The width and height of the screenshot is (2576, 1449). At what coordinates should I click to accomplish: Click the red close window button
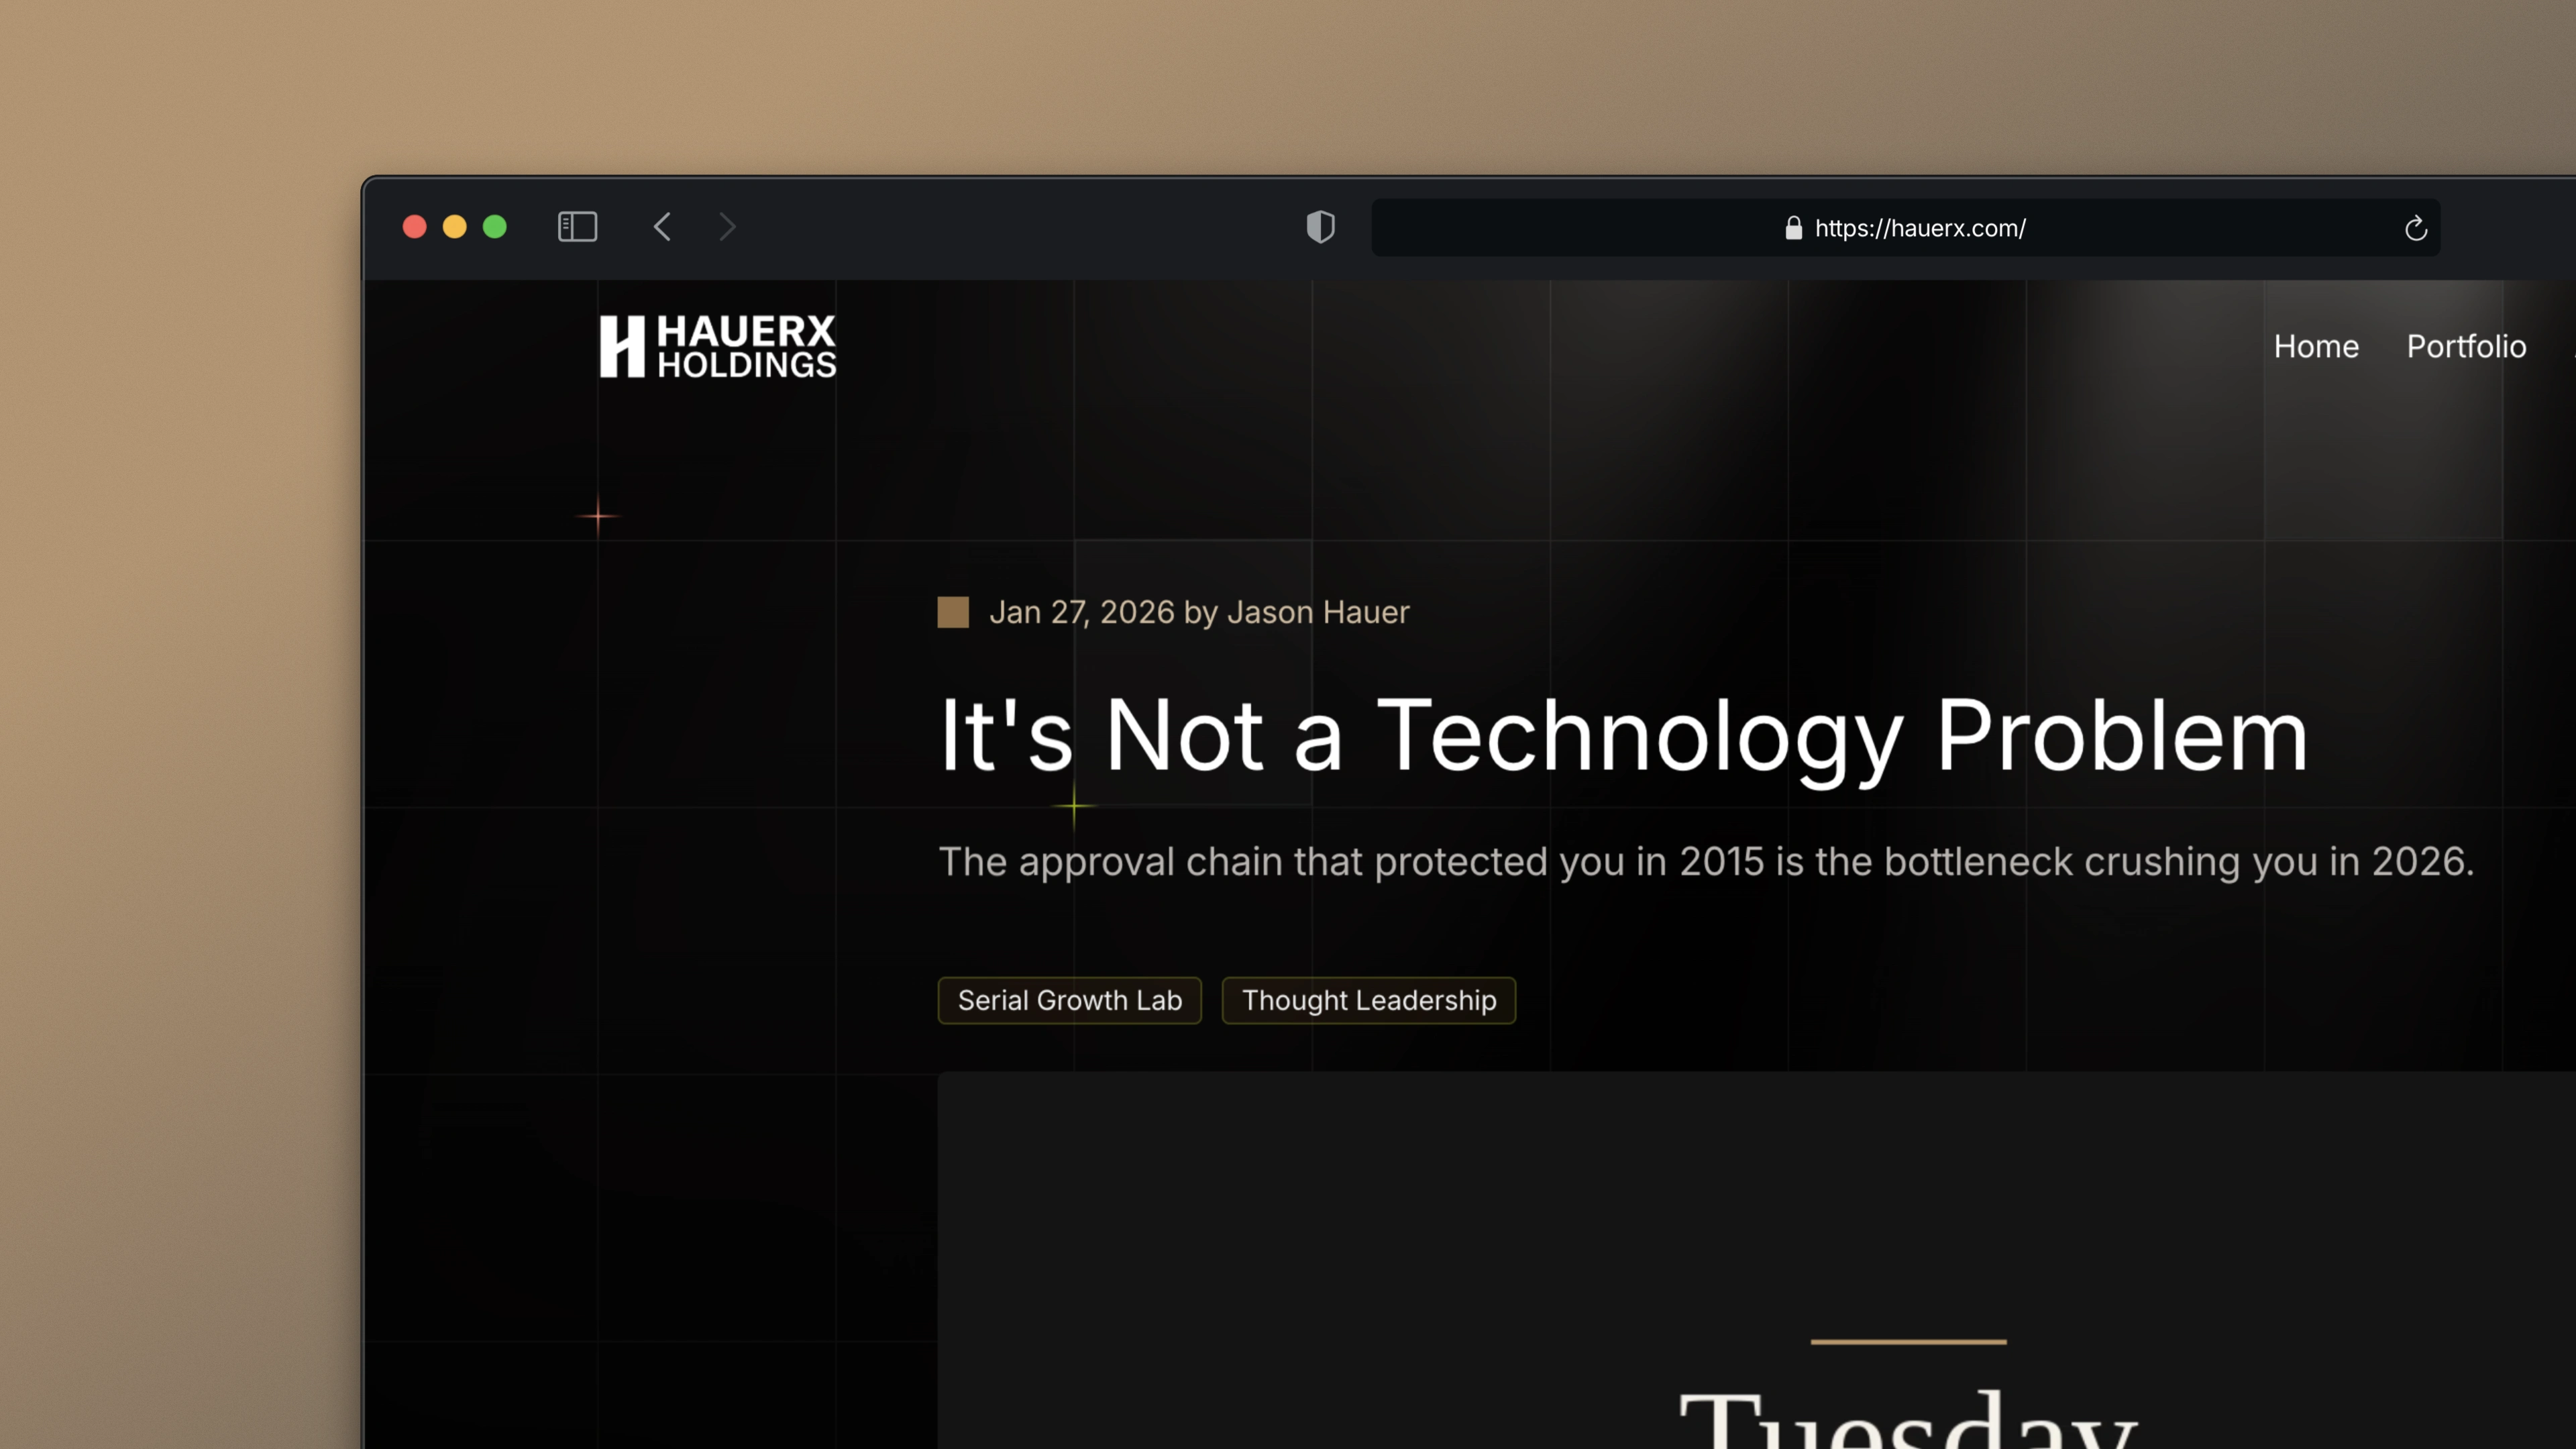point(414,227)
